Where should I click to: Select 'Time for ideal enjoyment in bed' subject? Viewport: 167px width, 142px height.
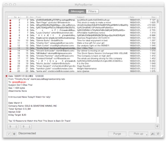coord(92,40)
